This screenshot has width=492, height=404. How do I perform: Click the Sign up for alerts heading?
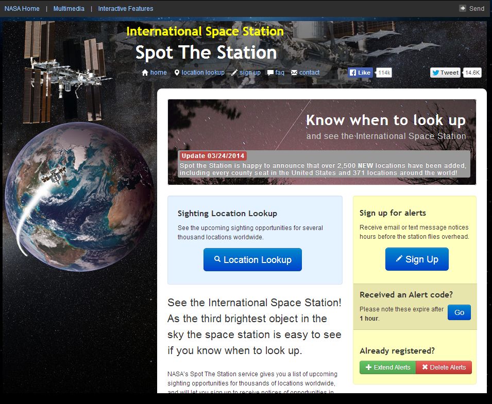tap(393, 213)
